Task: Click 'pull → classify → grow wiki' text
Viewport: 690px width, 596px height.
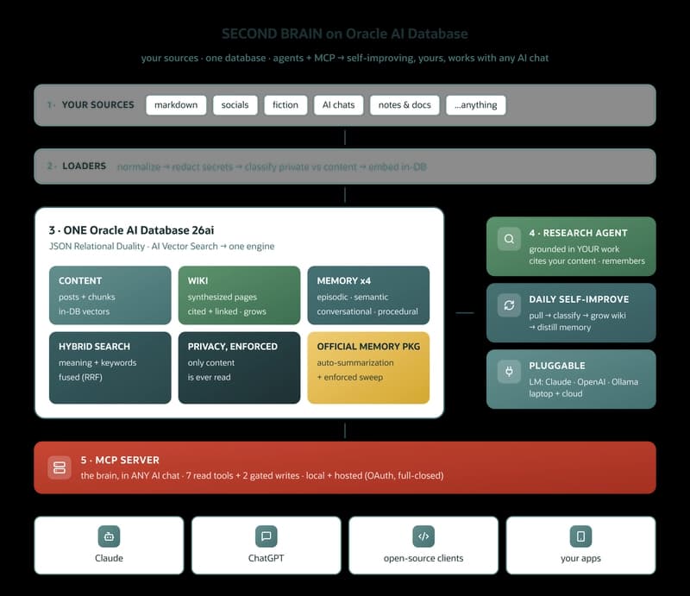Action: 577,316
